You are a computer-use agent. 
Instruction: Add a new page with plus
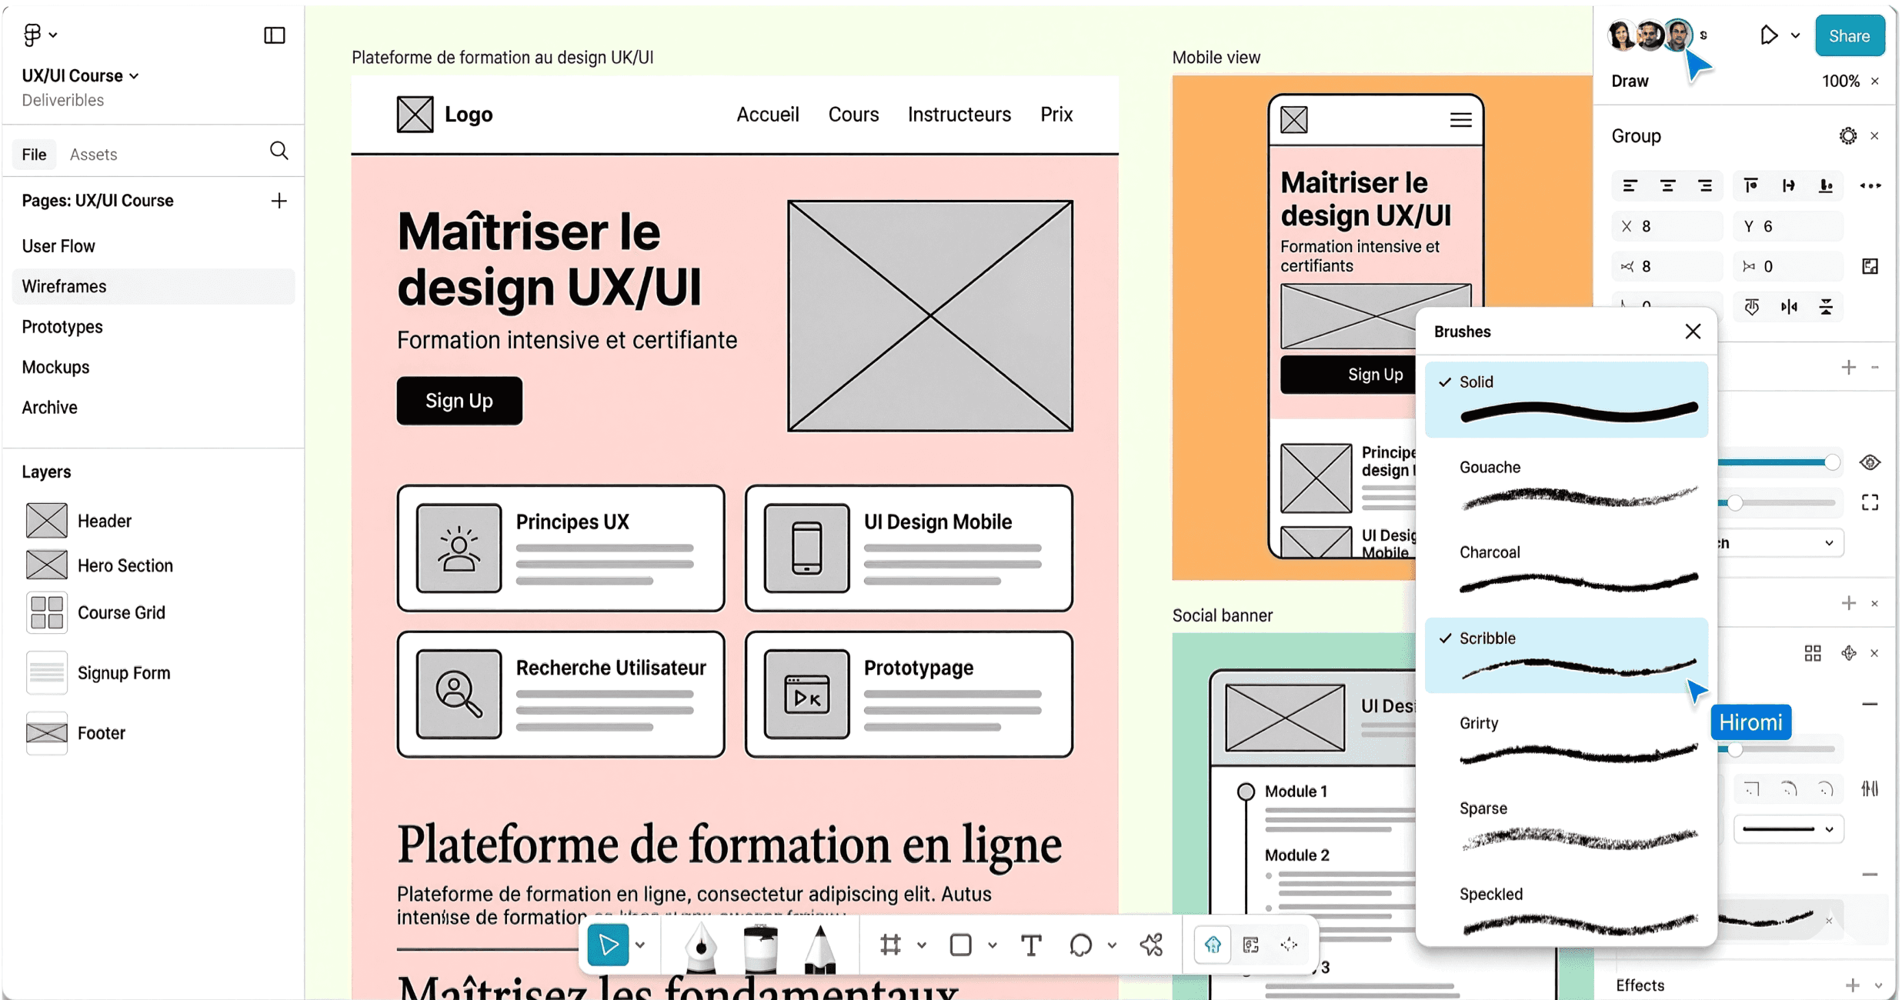pyautogui.click(x=279, y=201)
